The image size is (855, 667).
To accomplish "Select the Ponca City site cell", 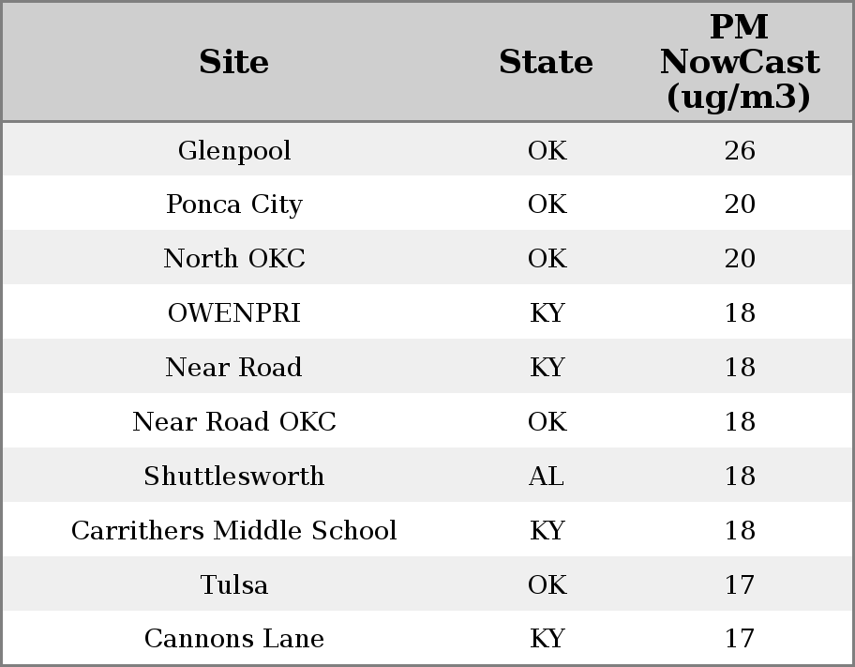I will [234, 205].
